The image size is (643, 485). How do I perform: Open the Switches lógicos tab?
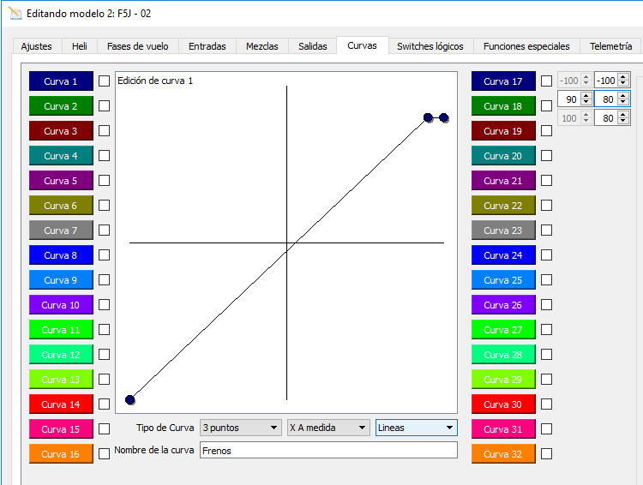tap(430, 46)
